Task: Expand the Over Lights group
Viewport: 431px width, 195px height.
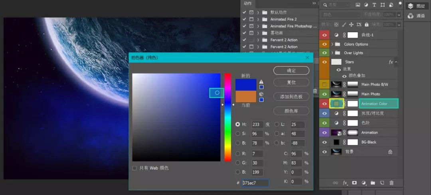Action: coord(332,53)
